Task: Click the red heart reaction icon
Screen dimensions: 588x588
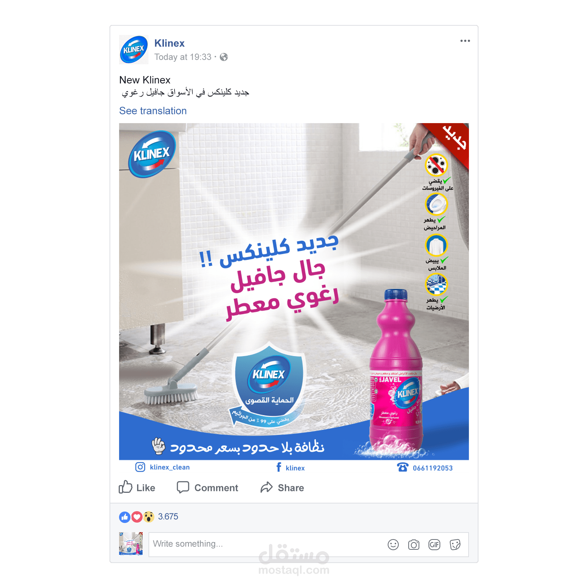Action: click(137, 517)
